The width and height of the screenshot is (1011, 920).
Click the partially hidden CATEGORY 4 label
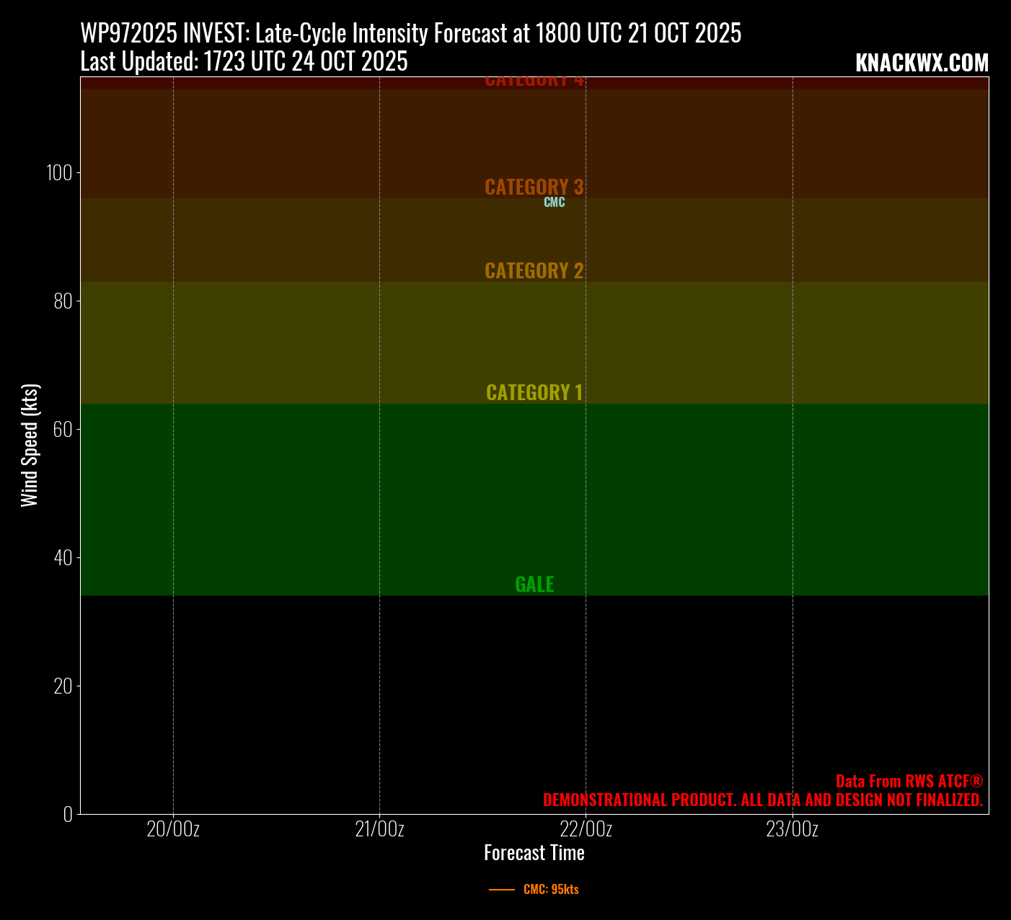534,81
